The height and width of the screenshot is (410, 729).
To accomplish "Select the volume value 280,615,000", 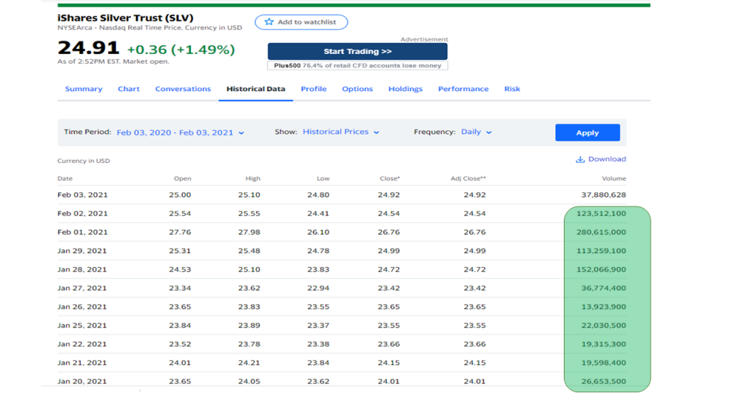I will 601,232.
